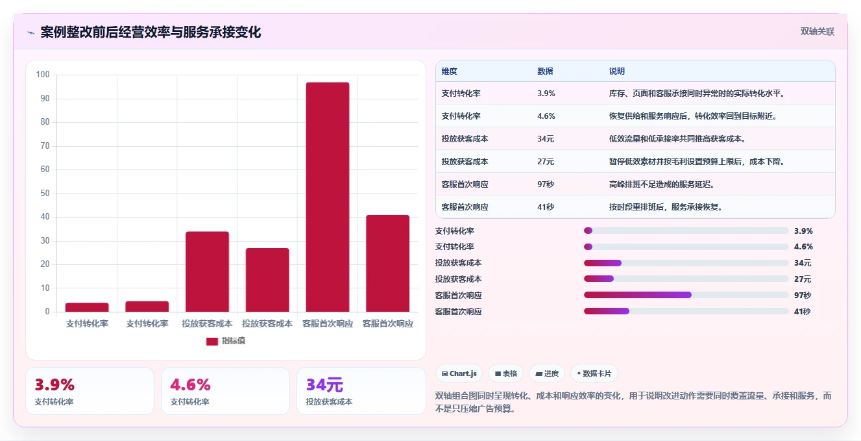This screenshot has width=861, height=441.
Task: Click table description 暂停低效素材并按毛利设置预算上限后,成本下降。
Action: (x=697, y=162)
